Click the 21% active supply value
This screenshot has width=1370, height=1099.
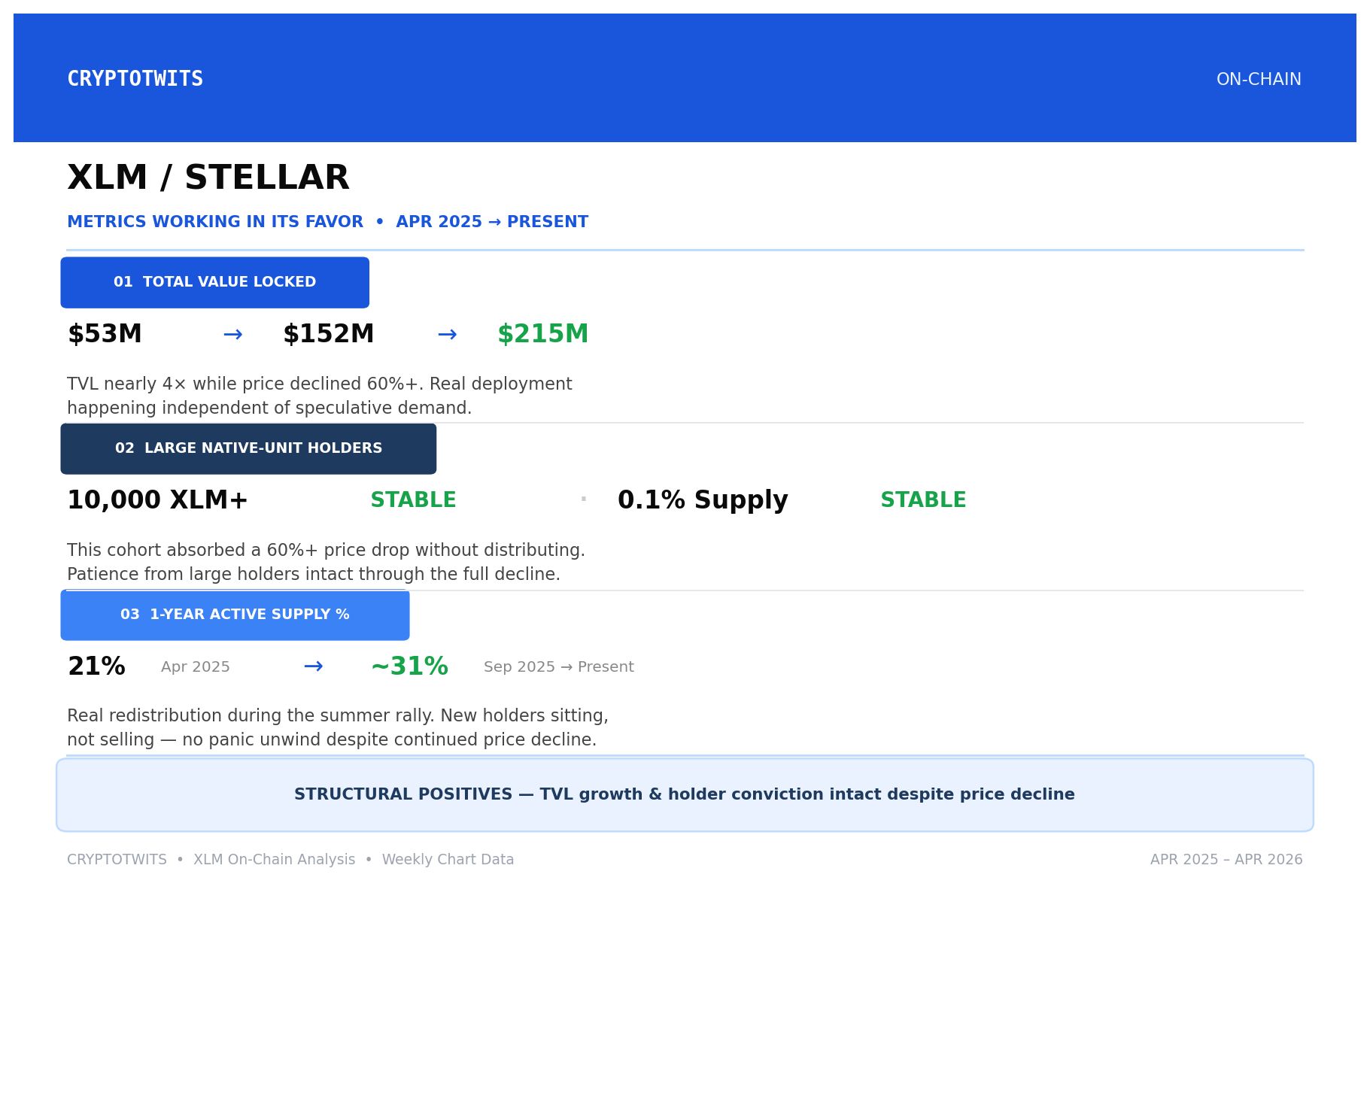click(x=96, y=666)
